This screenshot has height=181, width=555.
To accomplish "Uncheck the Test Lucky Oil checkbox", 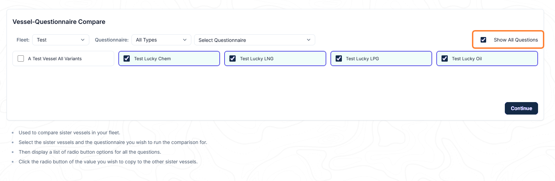I will point(445,58).
